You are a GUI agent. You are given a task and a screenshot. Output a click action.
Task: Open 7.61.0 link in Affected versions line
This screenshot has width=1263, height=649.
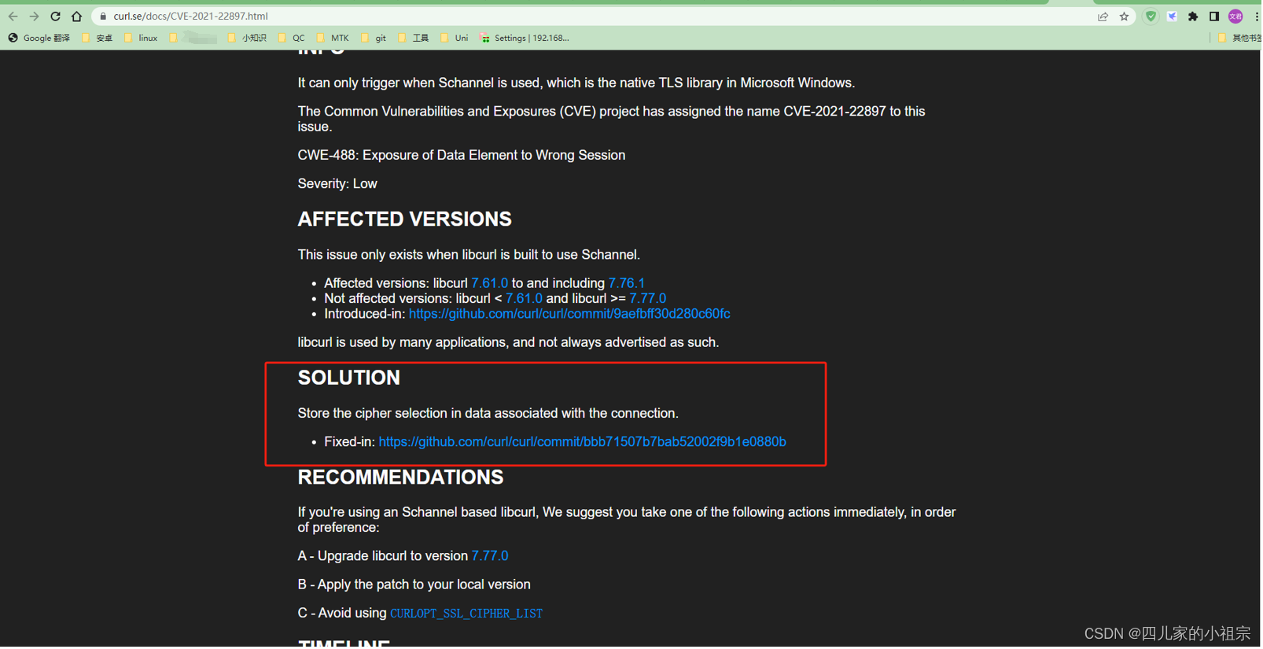490,283
